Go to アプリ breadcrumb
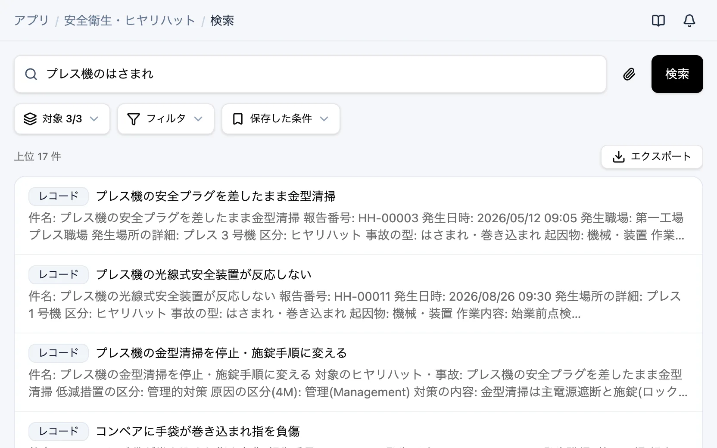717x448 pixels. [x=31, y=21]
